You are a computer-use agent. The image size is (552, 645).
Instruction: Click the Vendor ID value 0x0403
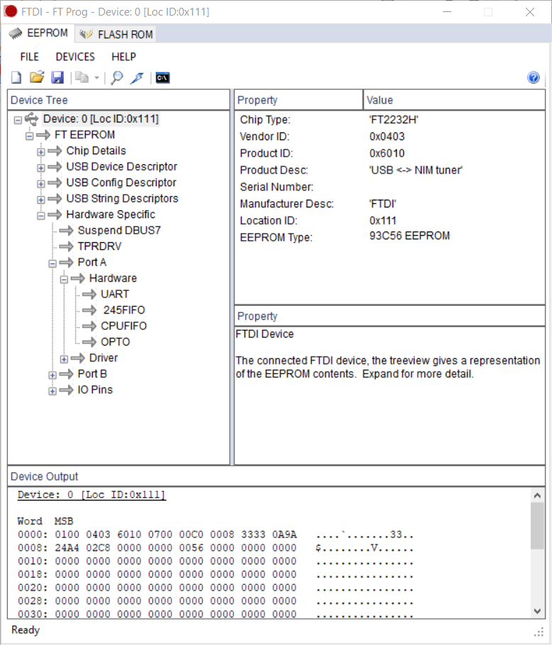(x=387, y=137)
